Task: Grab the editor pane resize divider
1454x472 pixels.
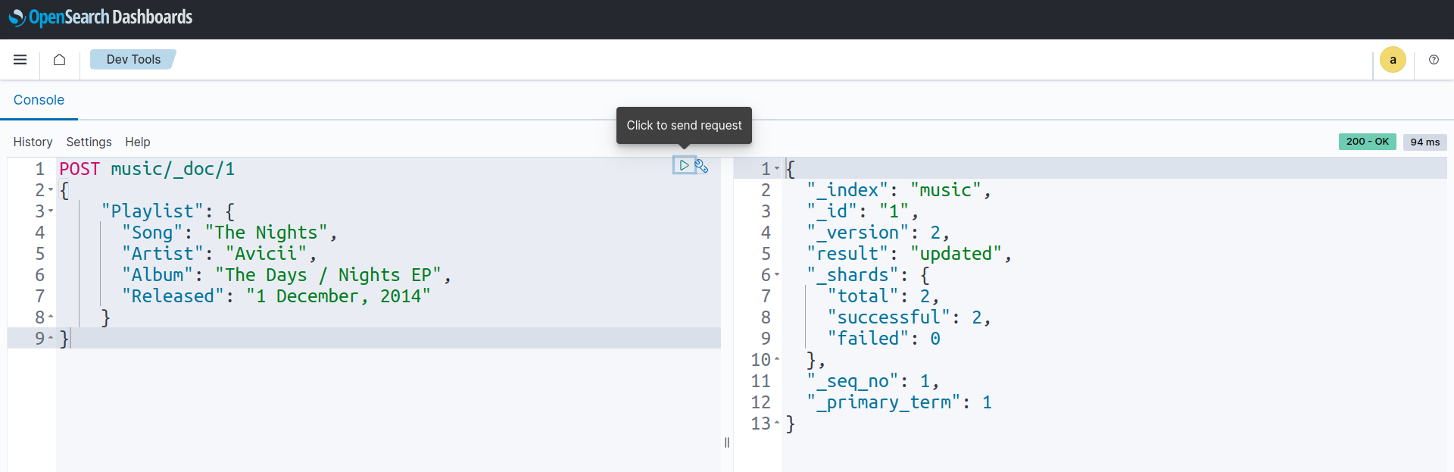Action: point(727,442)
